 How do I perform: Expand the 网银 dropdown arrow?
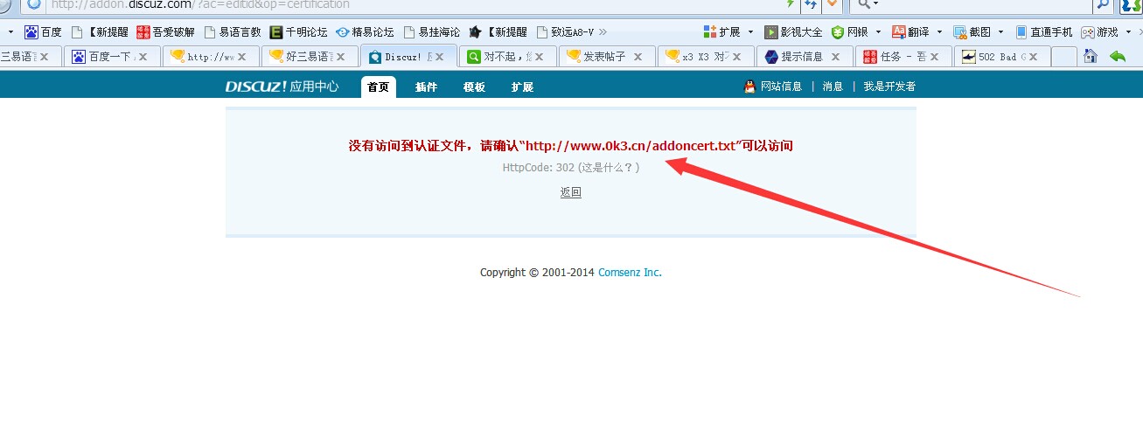coord(878,32)
